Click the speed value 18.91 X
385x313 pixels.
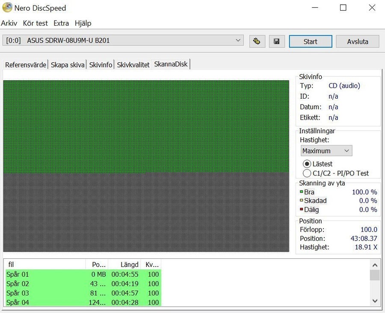pyautogui.click(x=366, y=247)
